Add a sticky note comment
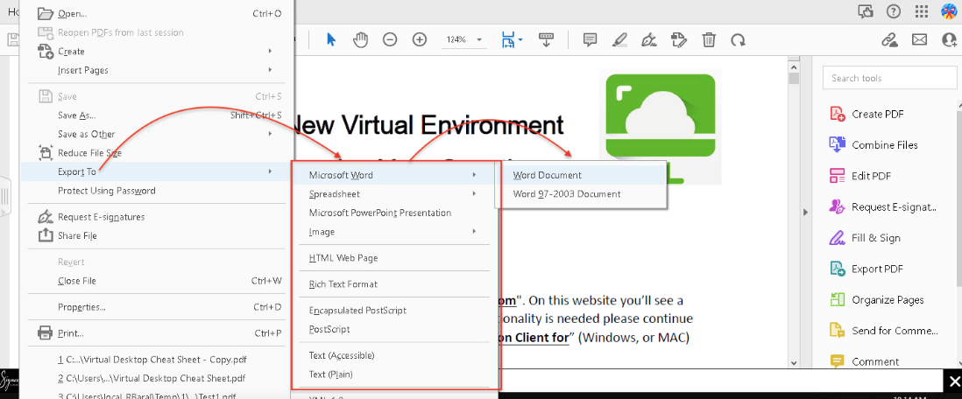 [x=591, y=39]
